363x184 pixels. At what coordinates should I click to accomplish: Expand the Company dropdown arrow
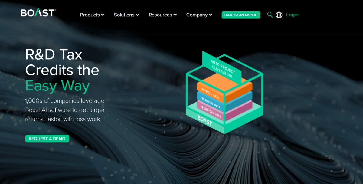click(211, 15)
